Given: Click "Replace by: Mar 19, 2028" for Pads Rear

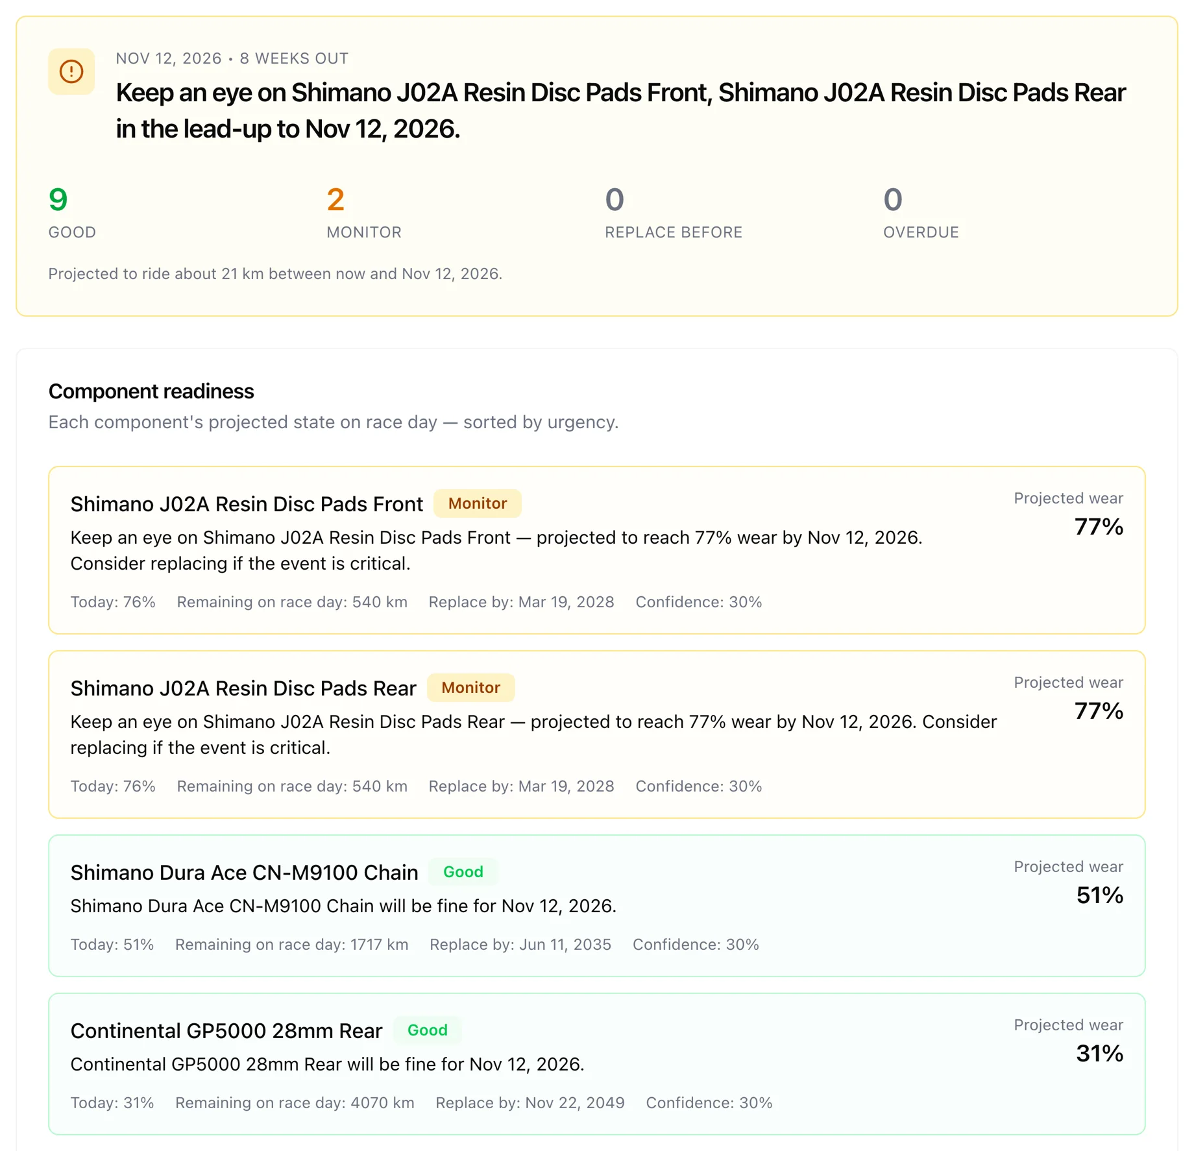Looking at the screenshot, I should (x=521, y=786).
